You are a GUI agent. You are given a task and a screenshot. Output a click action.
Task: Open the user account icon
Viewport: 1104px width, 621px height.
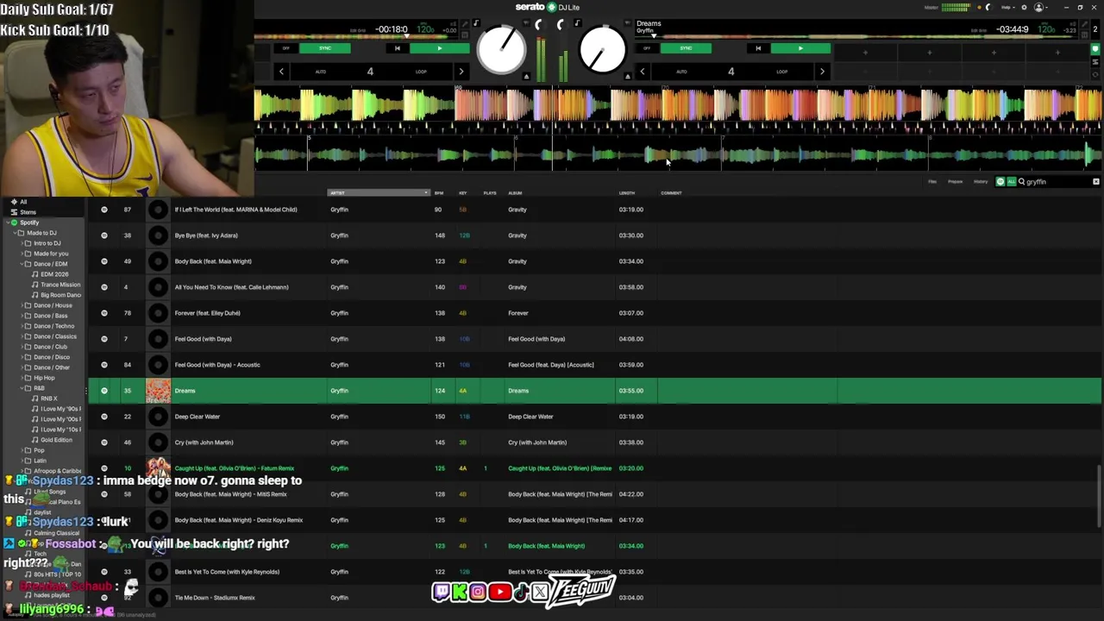pyautogui.click(x=1039, y=7)
